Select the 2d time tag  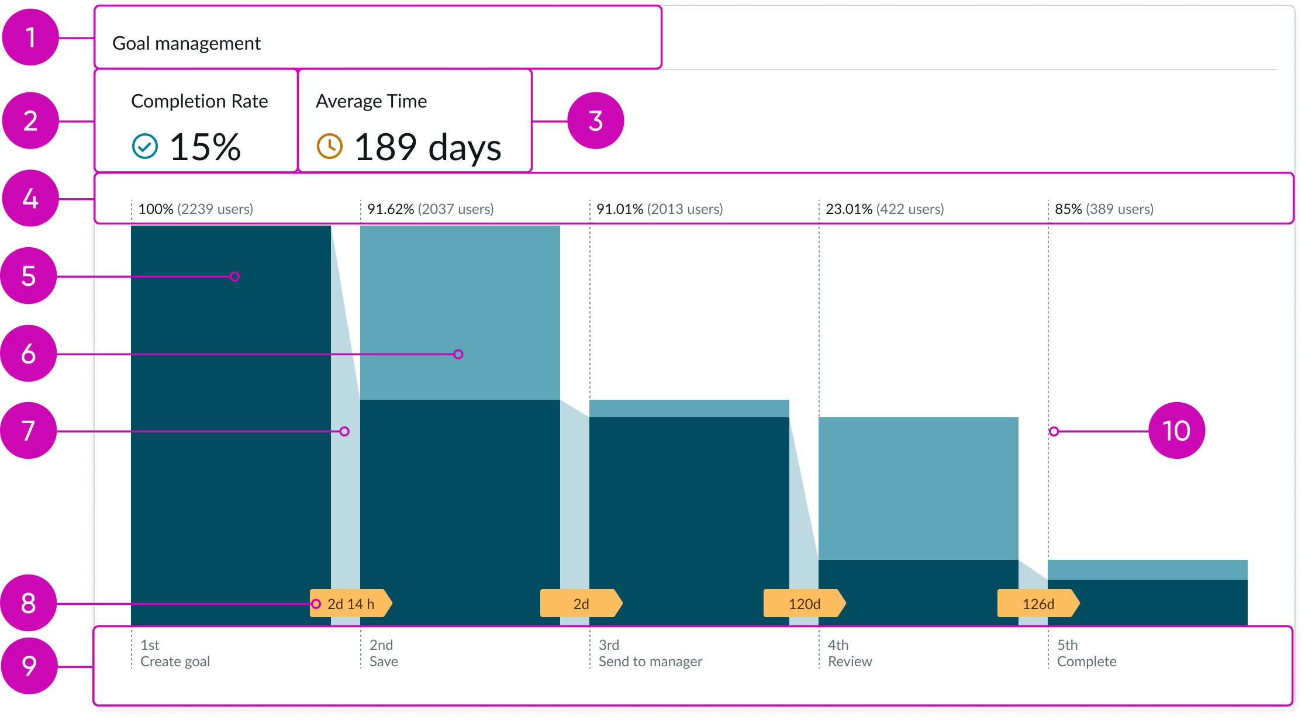point(581,604)
